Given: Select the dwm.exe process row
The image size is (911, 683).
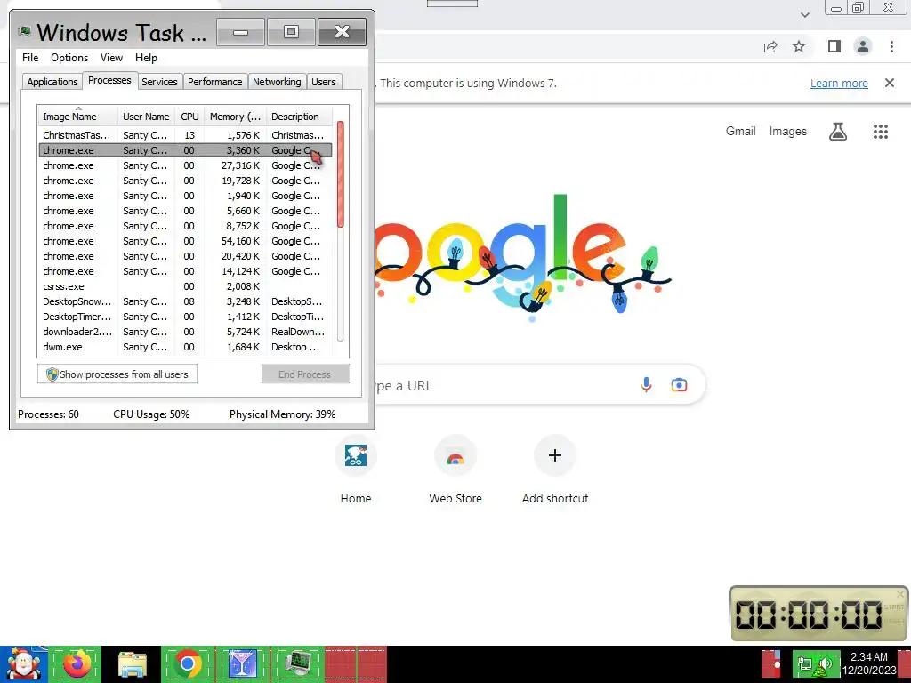Looking at the screenshot, I should point(185,347).
